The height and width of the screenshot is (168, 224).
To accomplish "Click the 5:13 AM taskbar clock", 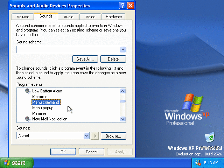I will coord(211,163).
